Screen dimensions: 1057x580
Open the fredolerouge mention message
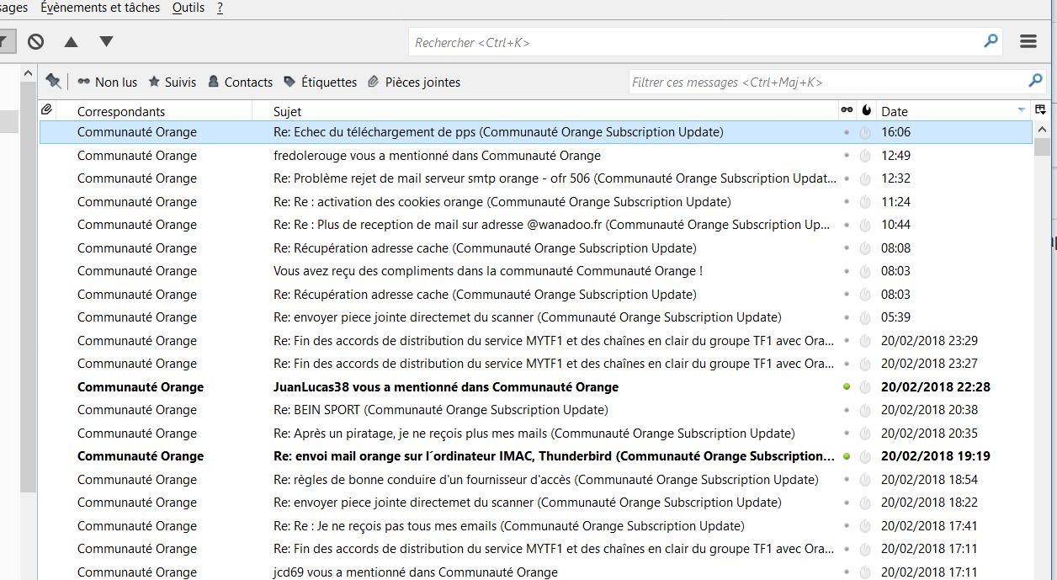[x=437, y=156]
